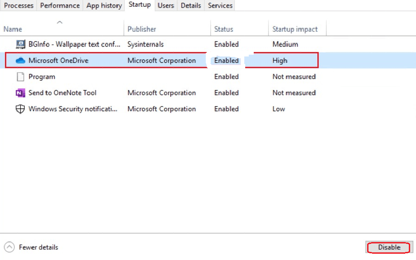The image size is (416, 260).
Task: Select the Startup tab
Action: click(x=139, y=5)
